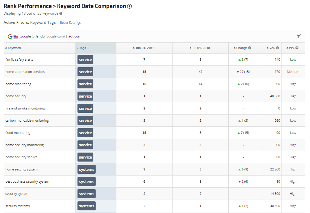Sort by Jun 01, 2018 column

pos(145,48)
